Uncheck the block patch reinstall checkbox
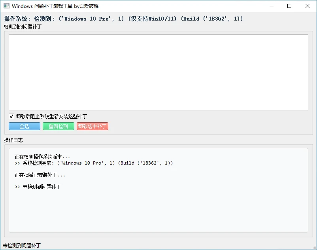The image size is (317, 250). click(x=11, y=116)
